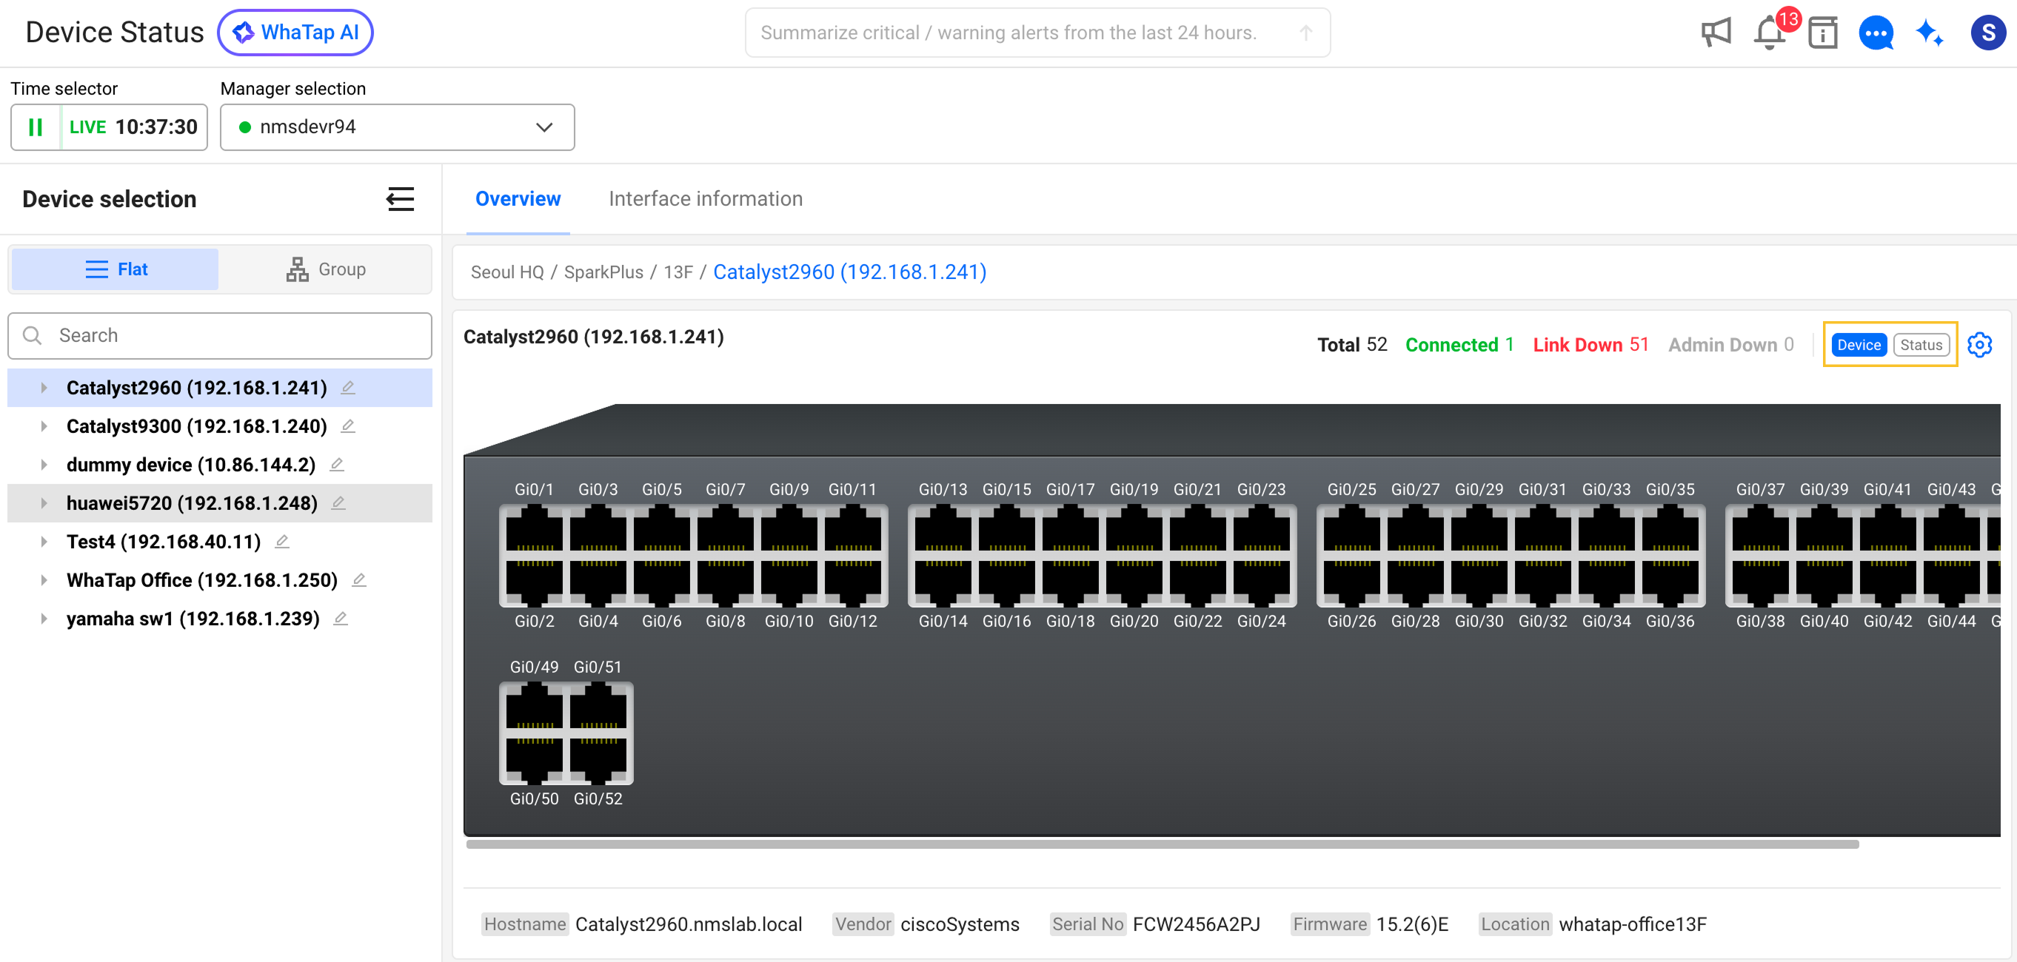
Task: Expand WhaTap Office tree node arrow
Action: click(x=44, y=579)
